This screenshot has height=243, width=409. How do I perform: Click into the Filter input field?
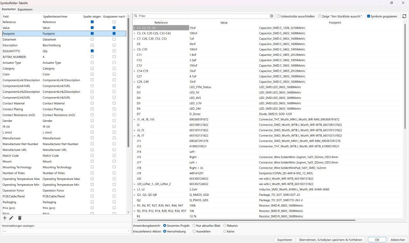point(204,16)
